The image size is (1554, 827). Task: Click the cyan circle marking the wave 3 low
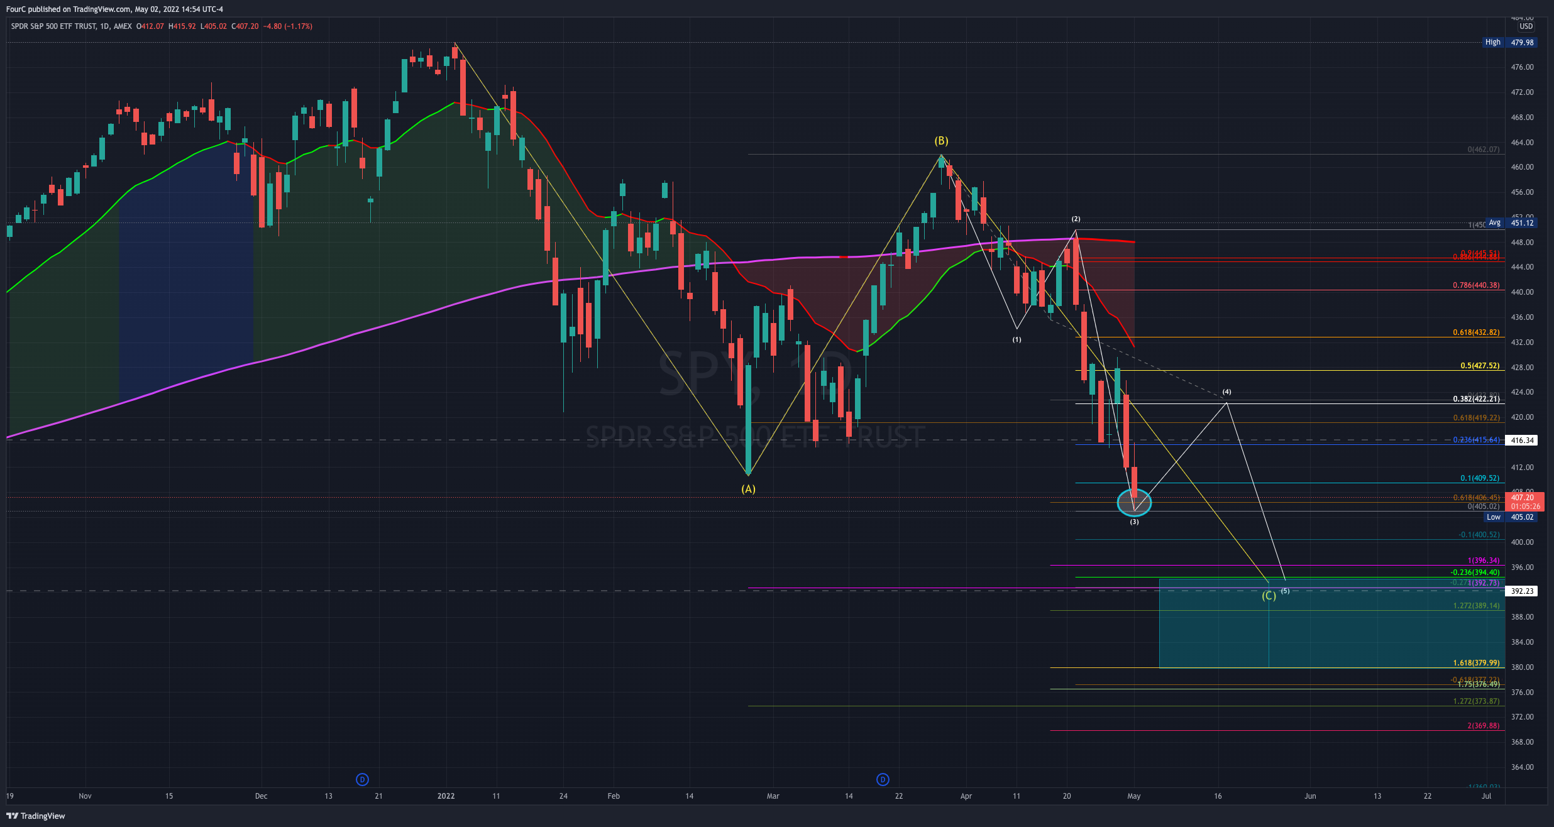(x=1134, y=502)
